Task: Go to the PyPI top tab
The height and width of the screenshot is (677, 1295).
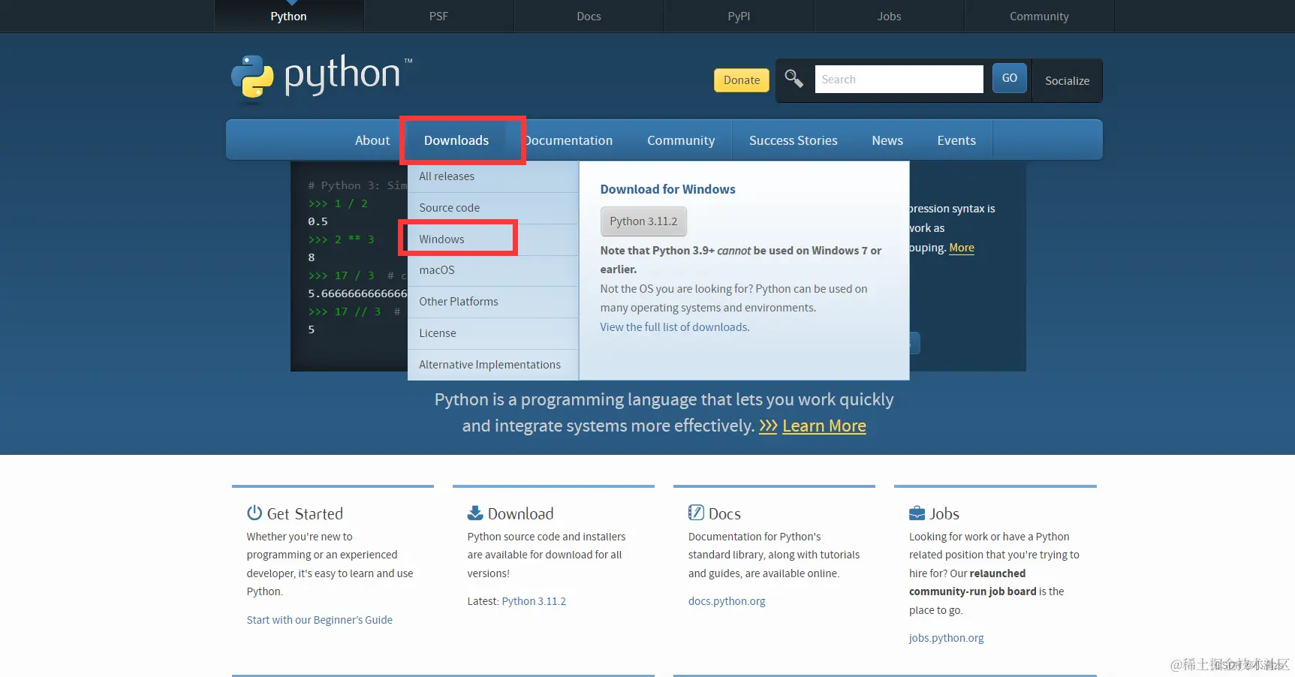Action: [x=739, y=16]
